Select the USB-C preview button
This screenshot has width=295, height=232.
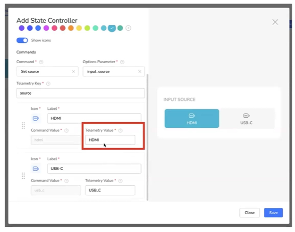click(x=246, y=119)
